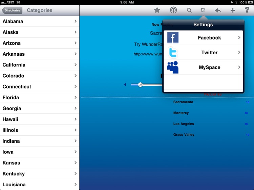This screenshot has height=190, width=254.
Task: Play recent station Sacramento
Action: (x=183, y=102)
